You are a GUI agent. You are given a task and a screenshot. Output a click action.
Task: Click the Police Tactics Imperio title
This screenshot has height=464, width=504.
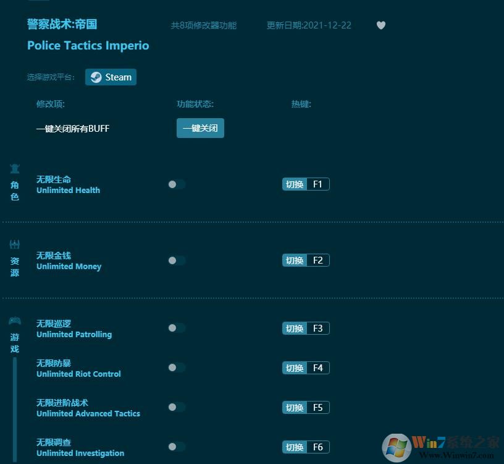(x=88, y=45)
